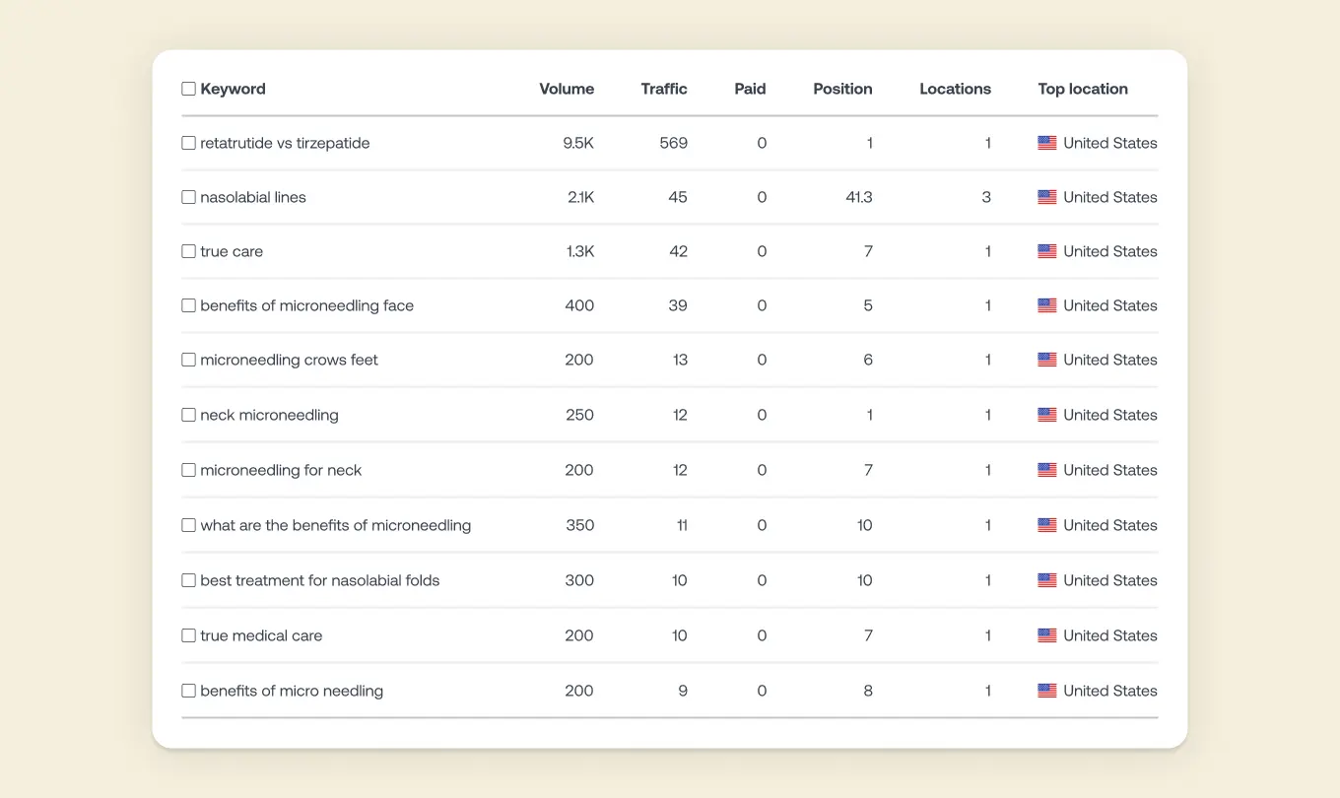Click United States on the first row
Screen dimensions: 1340x798
[x=1110, y=143]
